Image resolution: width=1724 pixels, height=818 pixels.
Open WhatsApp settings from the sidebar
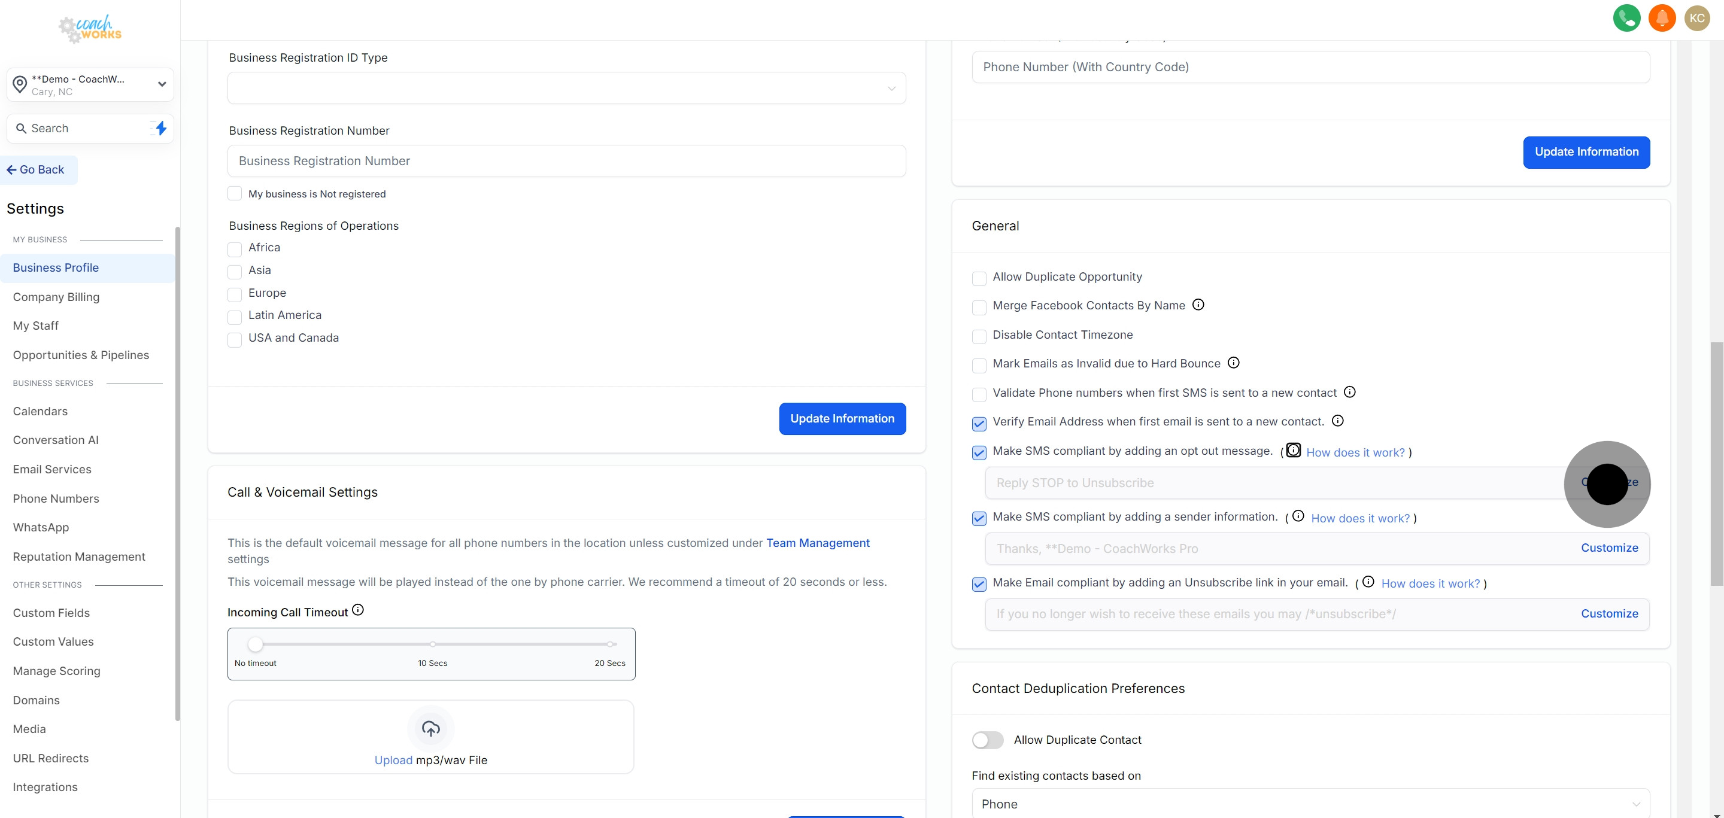40,527
